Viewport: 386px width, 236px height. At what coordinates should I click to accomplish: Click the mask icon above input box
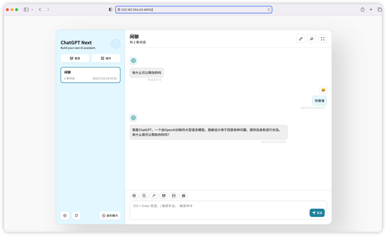click(x=164, y=196)
